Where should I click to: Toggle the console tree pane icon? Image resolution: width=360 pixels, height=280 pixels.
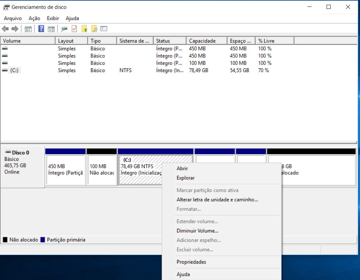[28, 29]
